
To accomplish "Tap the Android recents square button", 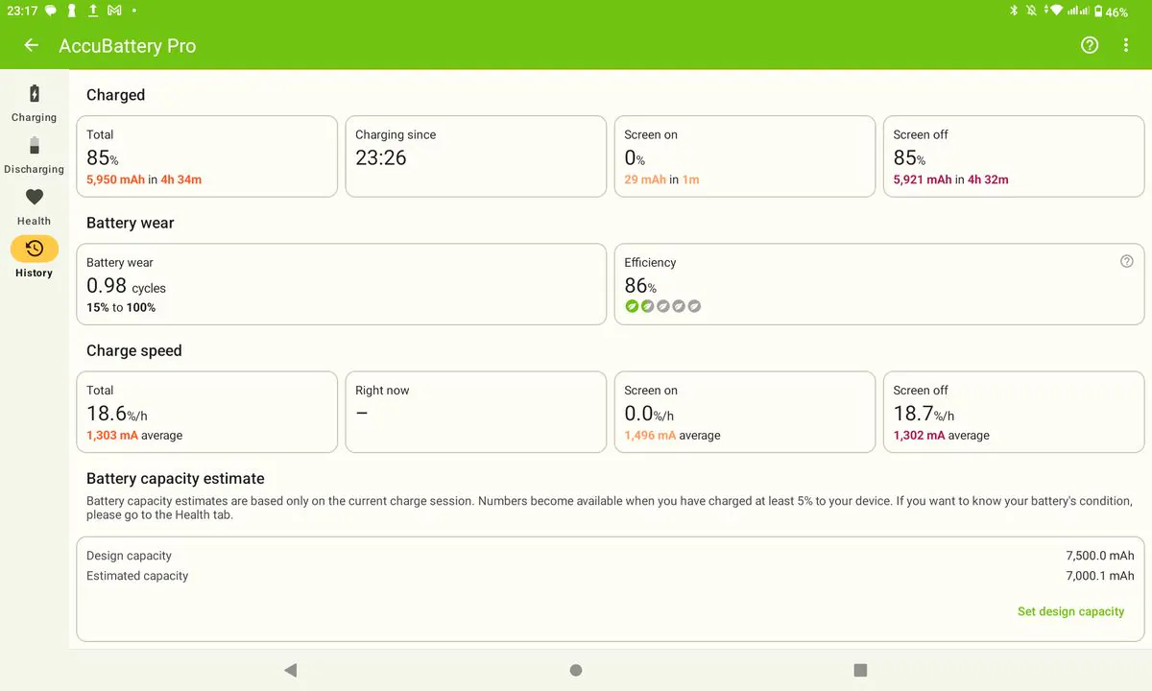I will tap(860, 670).
